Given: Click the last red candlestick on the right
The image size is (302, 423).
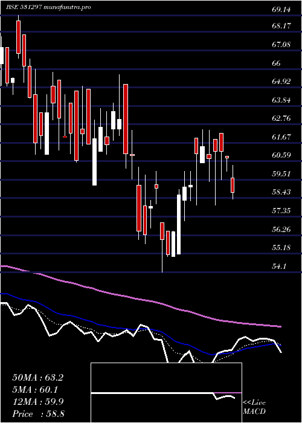Looking at the screenshot, I should [233, 185].
